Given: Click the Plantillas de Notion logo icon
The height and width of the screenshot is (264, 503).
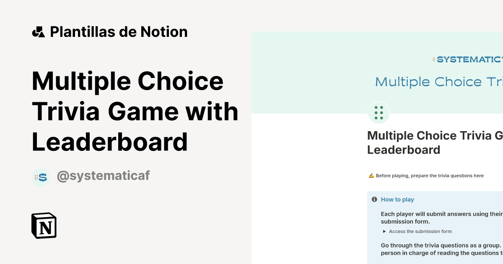Looking at the screenshot, I should click(x=39, y=31).
